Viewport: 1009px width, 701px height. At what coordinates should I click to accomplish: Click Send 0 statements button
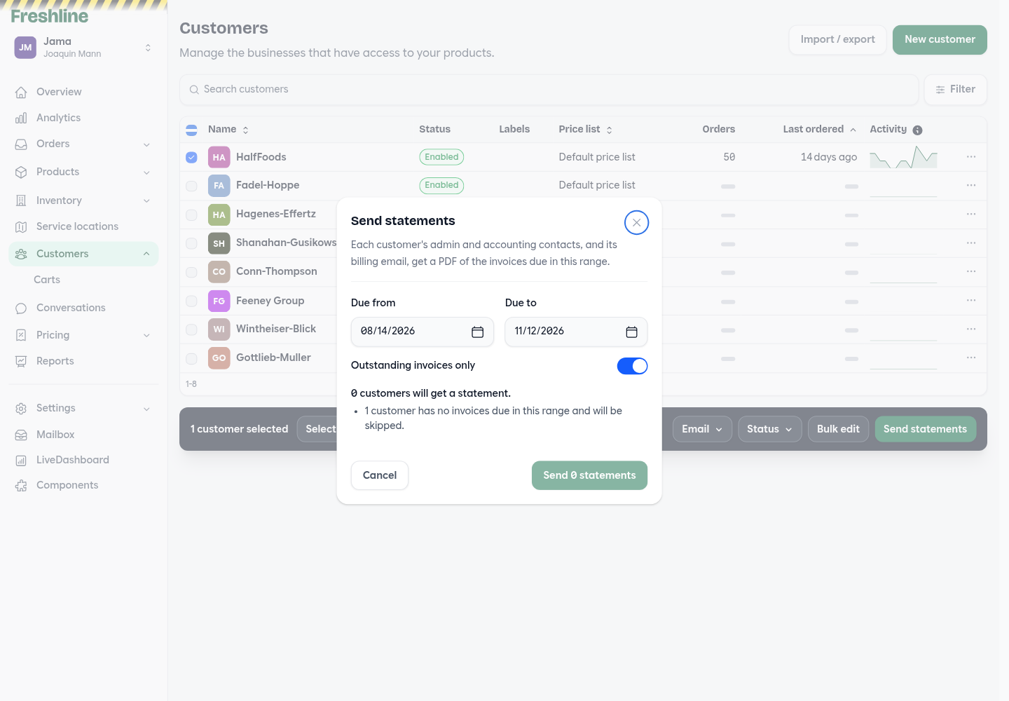tap(589, 475)
